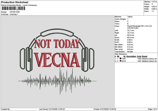Select the Max Jump value '6.6 mm'
This screenshot has width=158, height=111.
click(130, 49)
